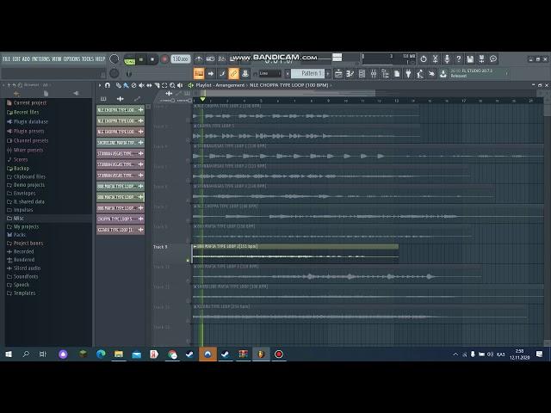Image resolution: width=551 pixels, height=413 pixels.
Task: Click the question mark help icon
Action: pyautogui.click(x=458, y=59)
